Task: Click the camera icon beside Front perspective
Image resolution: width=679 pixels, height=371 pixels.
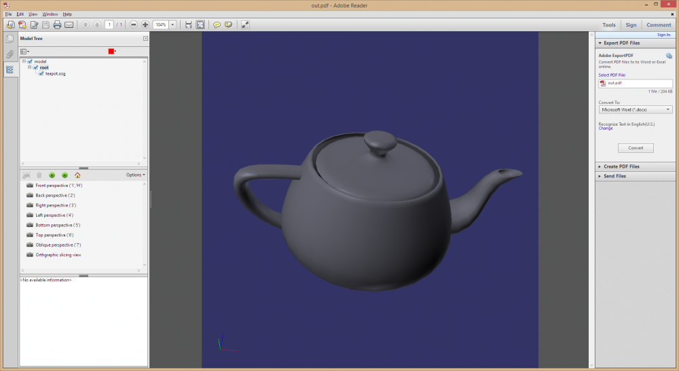Action: coord(30,185)
